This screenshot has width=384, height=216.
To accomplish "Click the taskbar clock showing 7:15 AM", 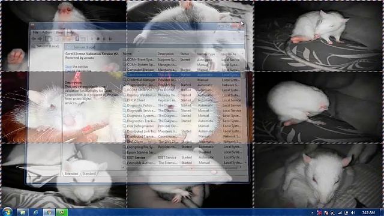I will [x=368, y=212].
